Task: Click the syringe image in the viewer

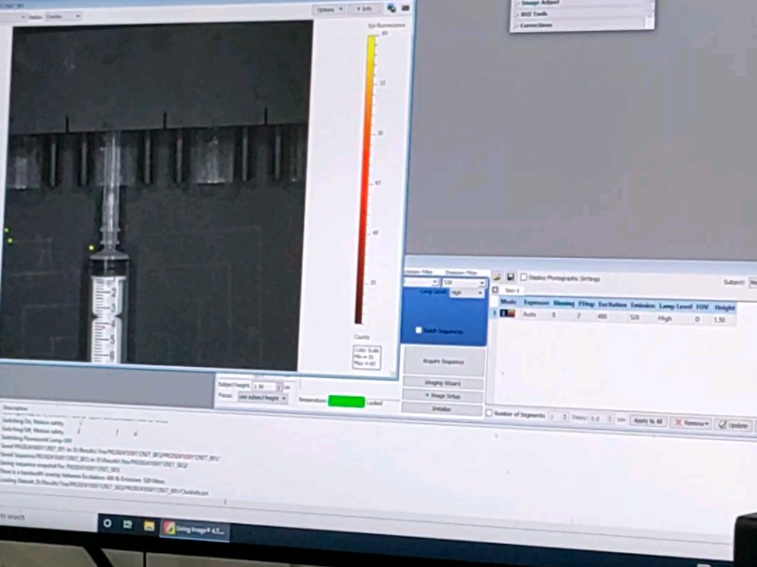Action: point(109,246)
